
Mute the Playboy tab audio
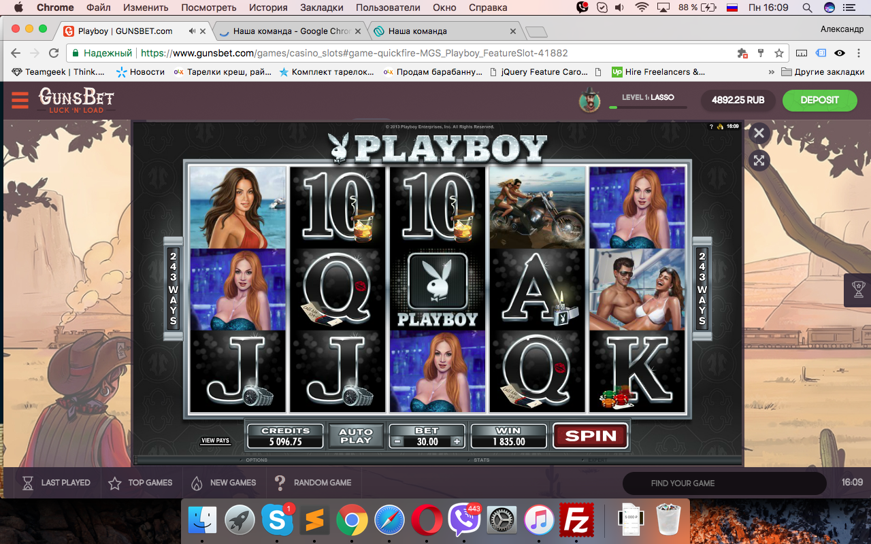pyautogui.click(x=192, y=31)
